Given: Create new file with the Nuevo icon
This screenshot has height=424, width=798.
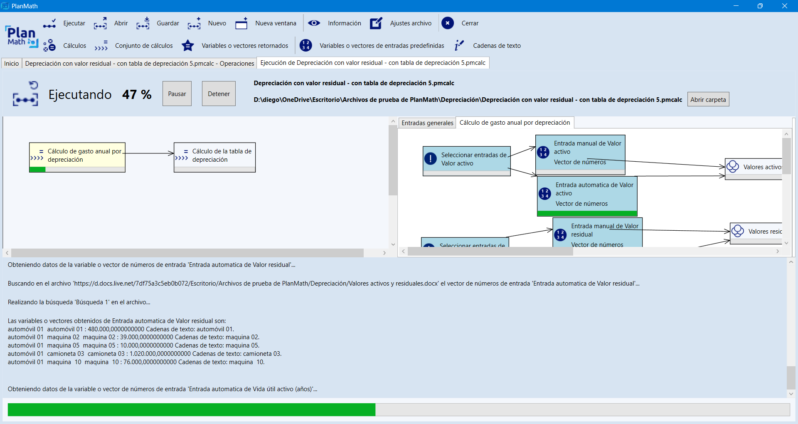Looking at the screenshot, I should click(x=194, y=24).
